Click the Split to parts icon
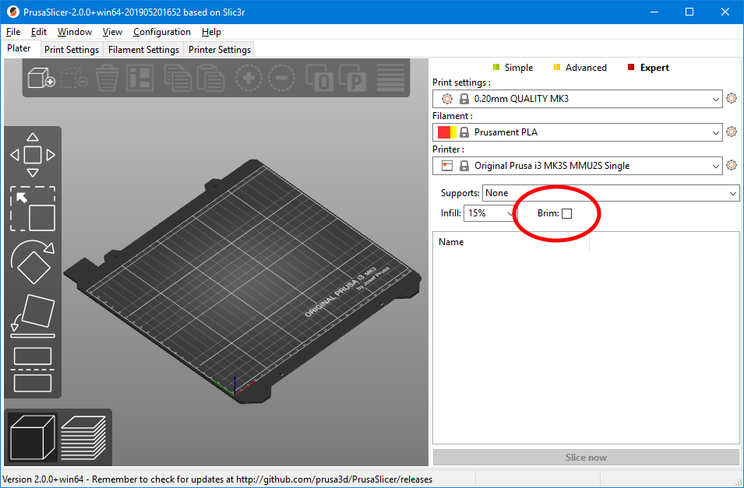The image size is (744, 488). click(353, 78)
